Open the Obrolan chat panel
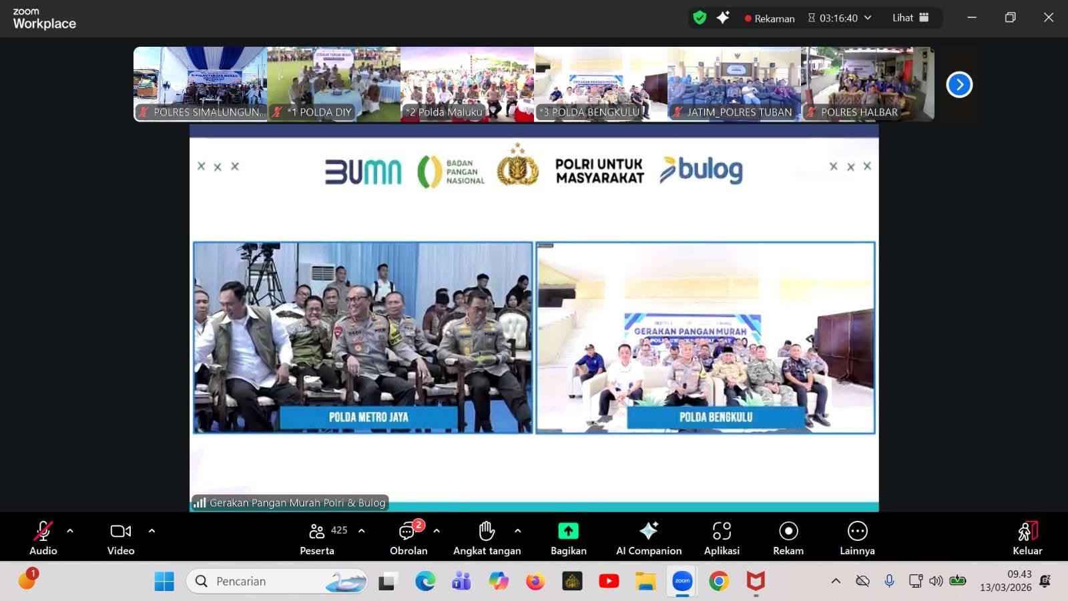 409,538
